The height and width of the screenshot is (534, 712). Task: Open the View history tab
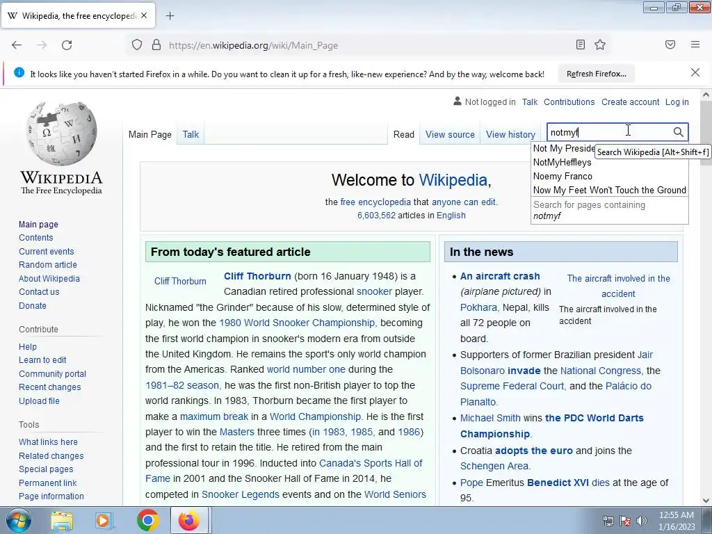click(510, 134)
